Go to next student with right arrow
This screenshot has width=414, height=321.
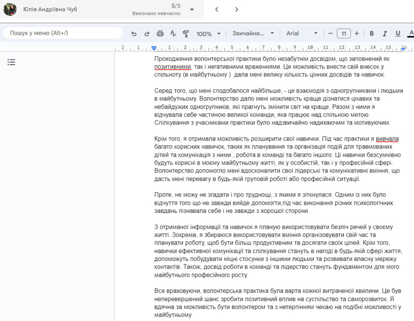[x=237, y=9]
